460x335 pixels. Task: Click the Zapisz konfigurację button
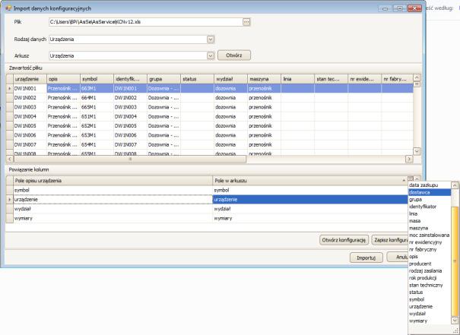point(390,240)
